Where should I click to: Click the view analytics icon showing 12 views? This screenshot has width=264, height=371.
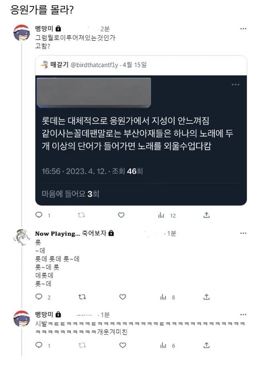coord(161,215)
